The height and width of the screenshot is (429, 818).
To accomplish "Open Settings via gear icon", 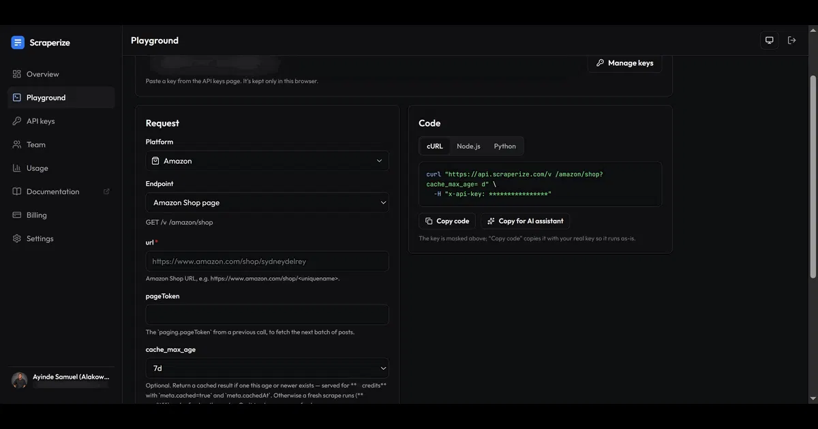I will tap(17, 238).
